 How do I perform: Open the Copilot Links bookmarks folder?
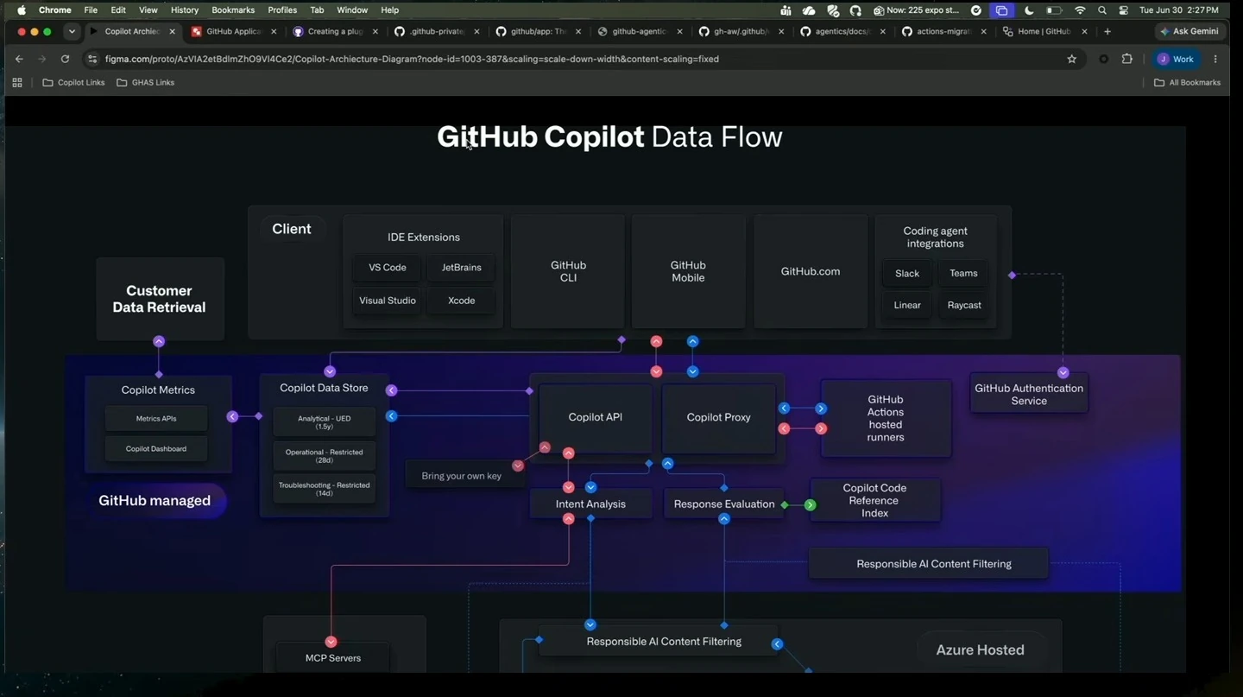[74, 82]
